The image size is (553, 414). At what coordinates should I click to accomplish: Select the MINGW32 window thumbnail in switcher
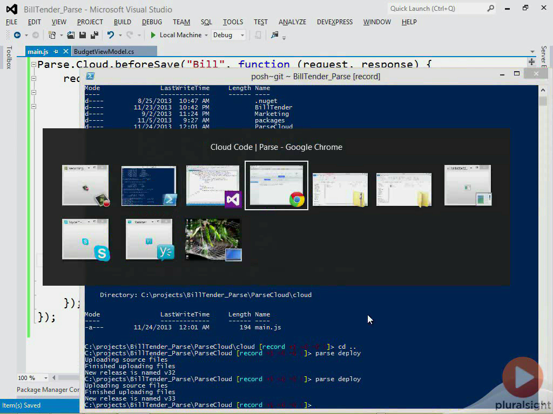point(468,185)
